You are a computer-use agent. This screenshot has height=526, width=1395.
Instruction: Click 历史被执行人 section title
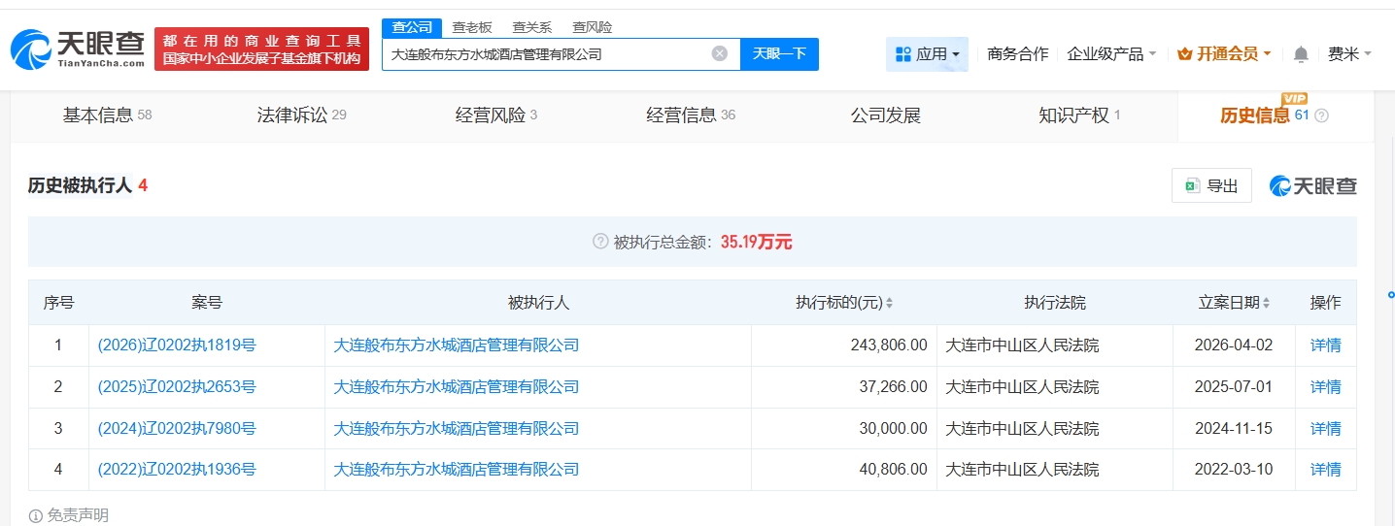80,185
